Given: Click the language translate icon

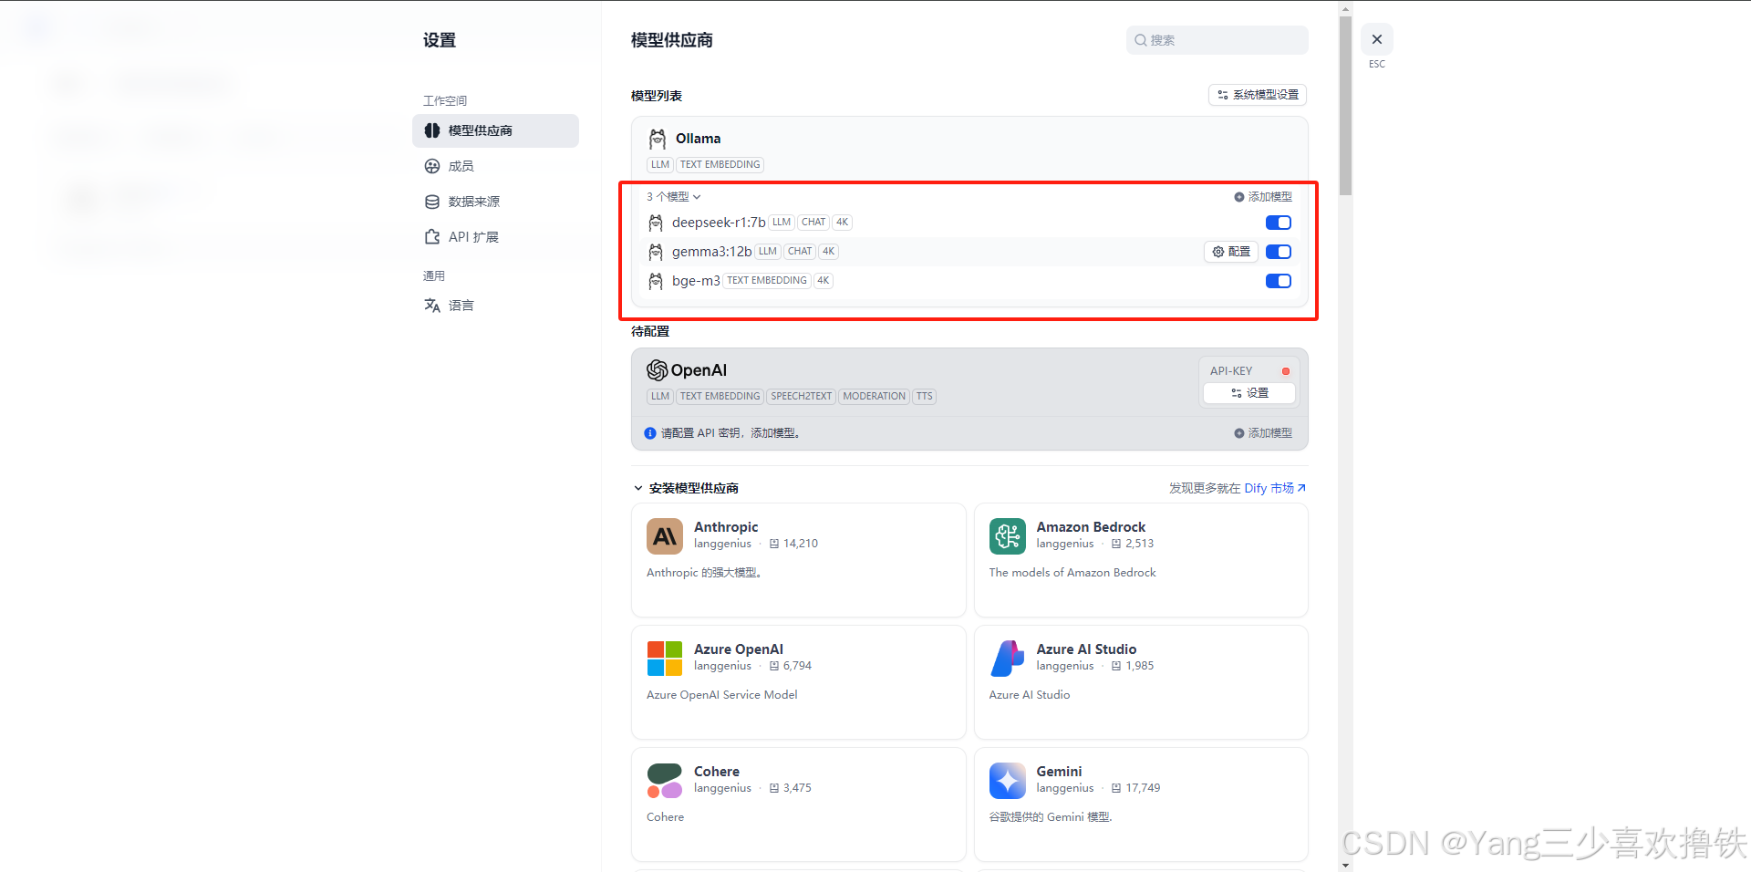Looking at the screenshot, I should [432, 306].
